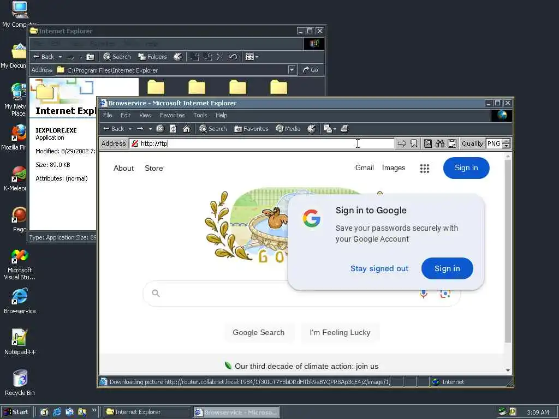
Task: Open Back dropdown arrow in Explorer window
Action: (x=60, y=57)
